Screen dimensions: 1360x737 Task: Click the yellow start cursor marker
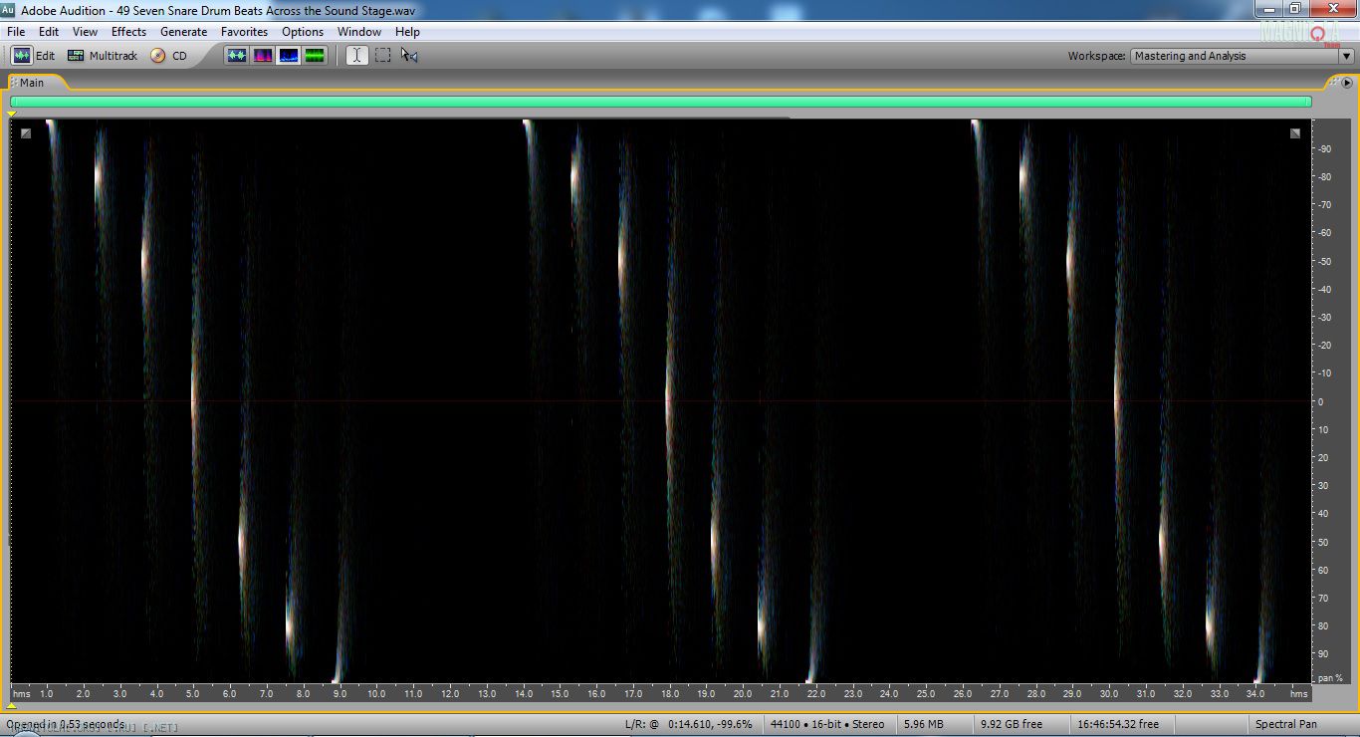tap(12, 115)
